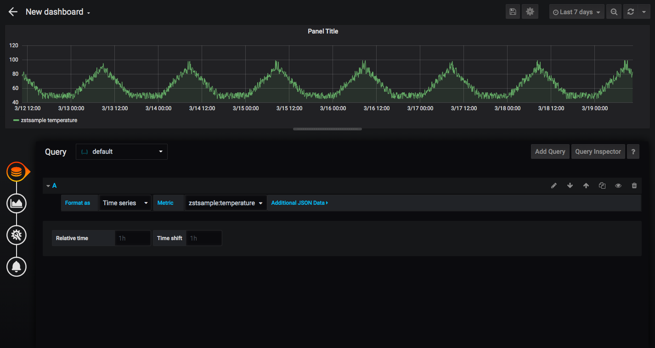Open the Queries tab in left sidebar
The image size is (655, 348).
pyautogui.click(x=17, y=172)
